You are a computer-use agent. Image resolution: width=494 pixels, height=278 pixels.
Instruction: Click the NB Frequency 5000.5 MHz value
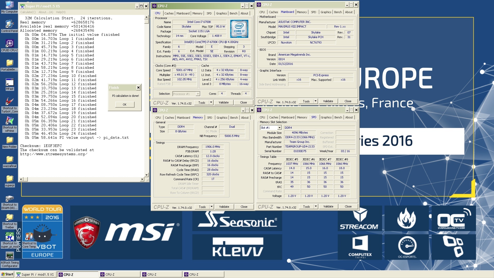232,136
